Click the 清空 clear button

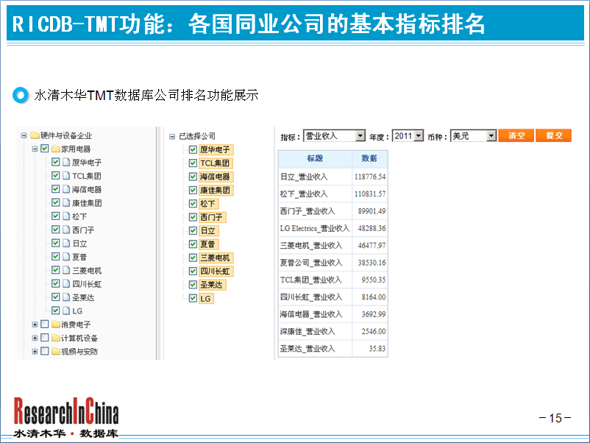[x=516, y=135]
